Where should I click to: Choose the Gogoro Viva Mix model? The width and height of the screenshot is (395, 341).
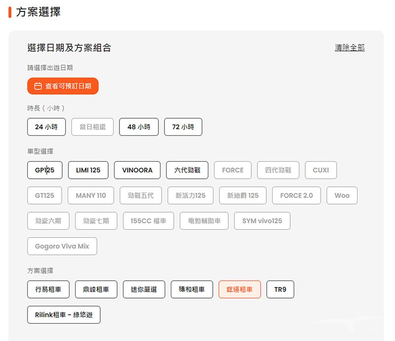tap(62, 246)
